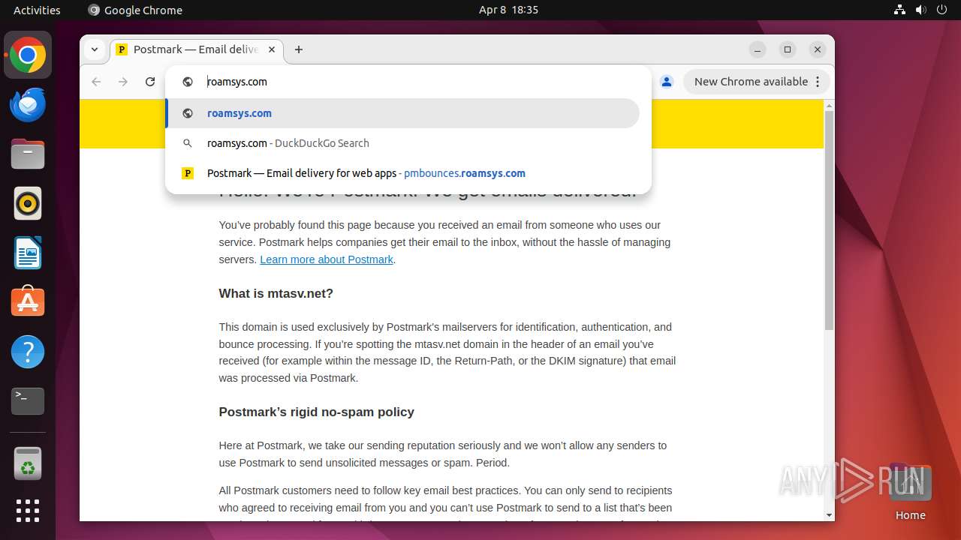Expand the tab search dropdown
Viewport: 961px width, 540px height.
tap(95, 49)
